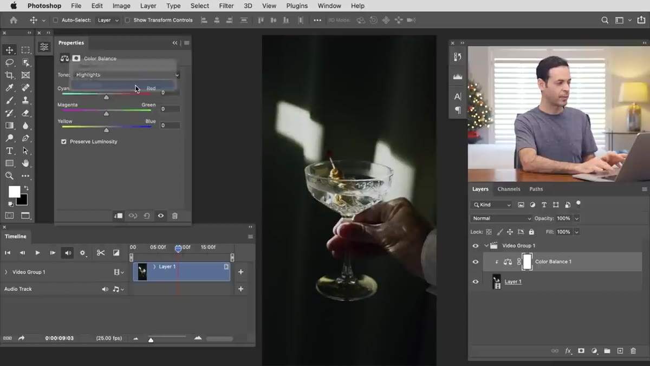Image resolution: width=650 pixels, height=366 pixels.
Task: Delete layer using Layers panel trash
Action: 633,351
